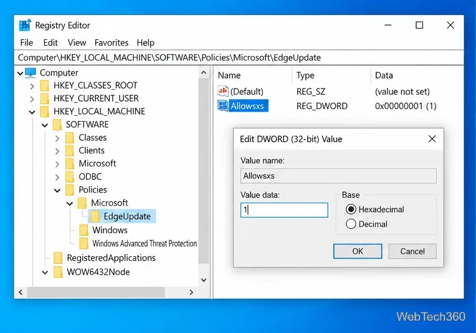Viewport: 476px width, 333px height.
Task: Click the Allowsxs DWORD value icon
Action: pyautogui.click(x=223, y=106)
